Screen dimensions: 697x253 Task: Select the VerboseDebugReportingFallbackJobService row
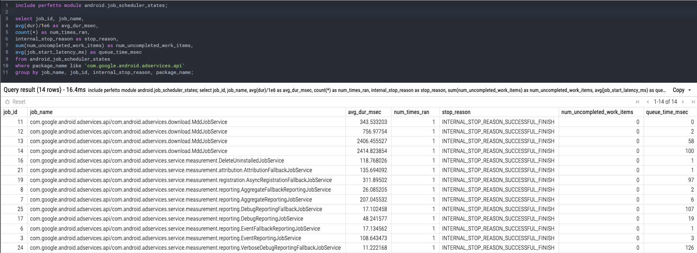[185, 248]
